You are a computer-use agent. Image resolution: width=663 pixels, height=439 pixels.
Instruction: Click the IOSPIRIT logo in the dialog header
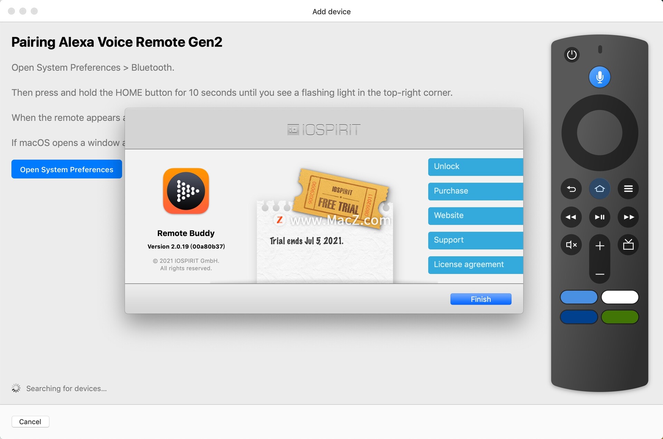pos(324,130)
